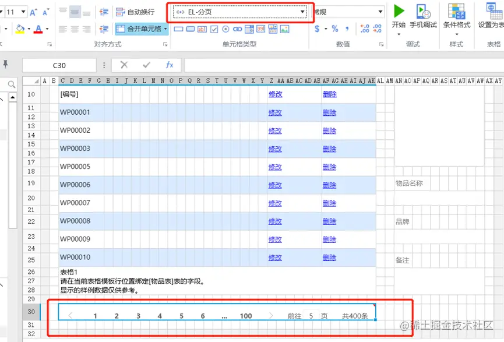Click the C30 name box

pos(59,65)
